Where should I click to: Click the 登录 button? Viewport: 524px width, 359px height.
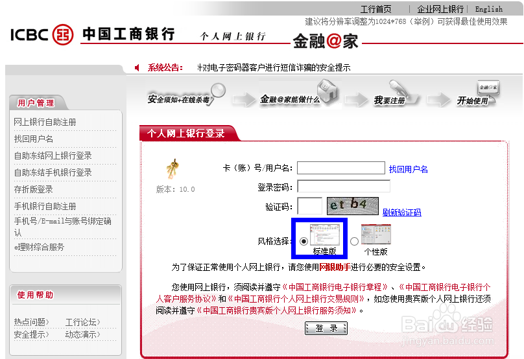tap(326, 329)
